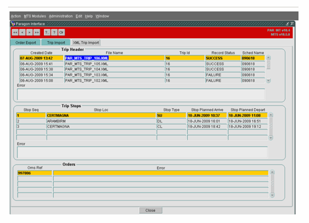Jump to last record with >> button
This screenshot has height=223, width=309.
click(36, 33)
